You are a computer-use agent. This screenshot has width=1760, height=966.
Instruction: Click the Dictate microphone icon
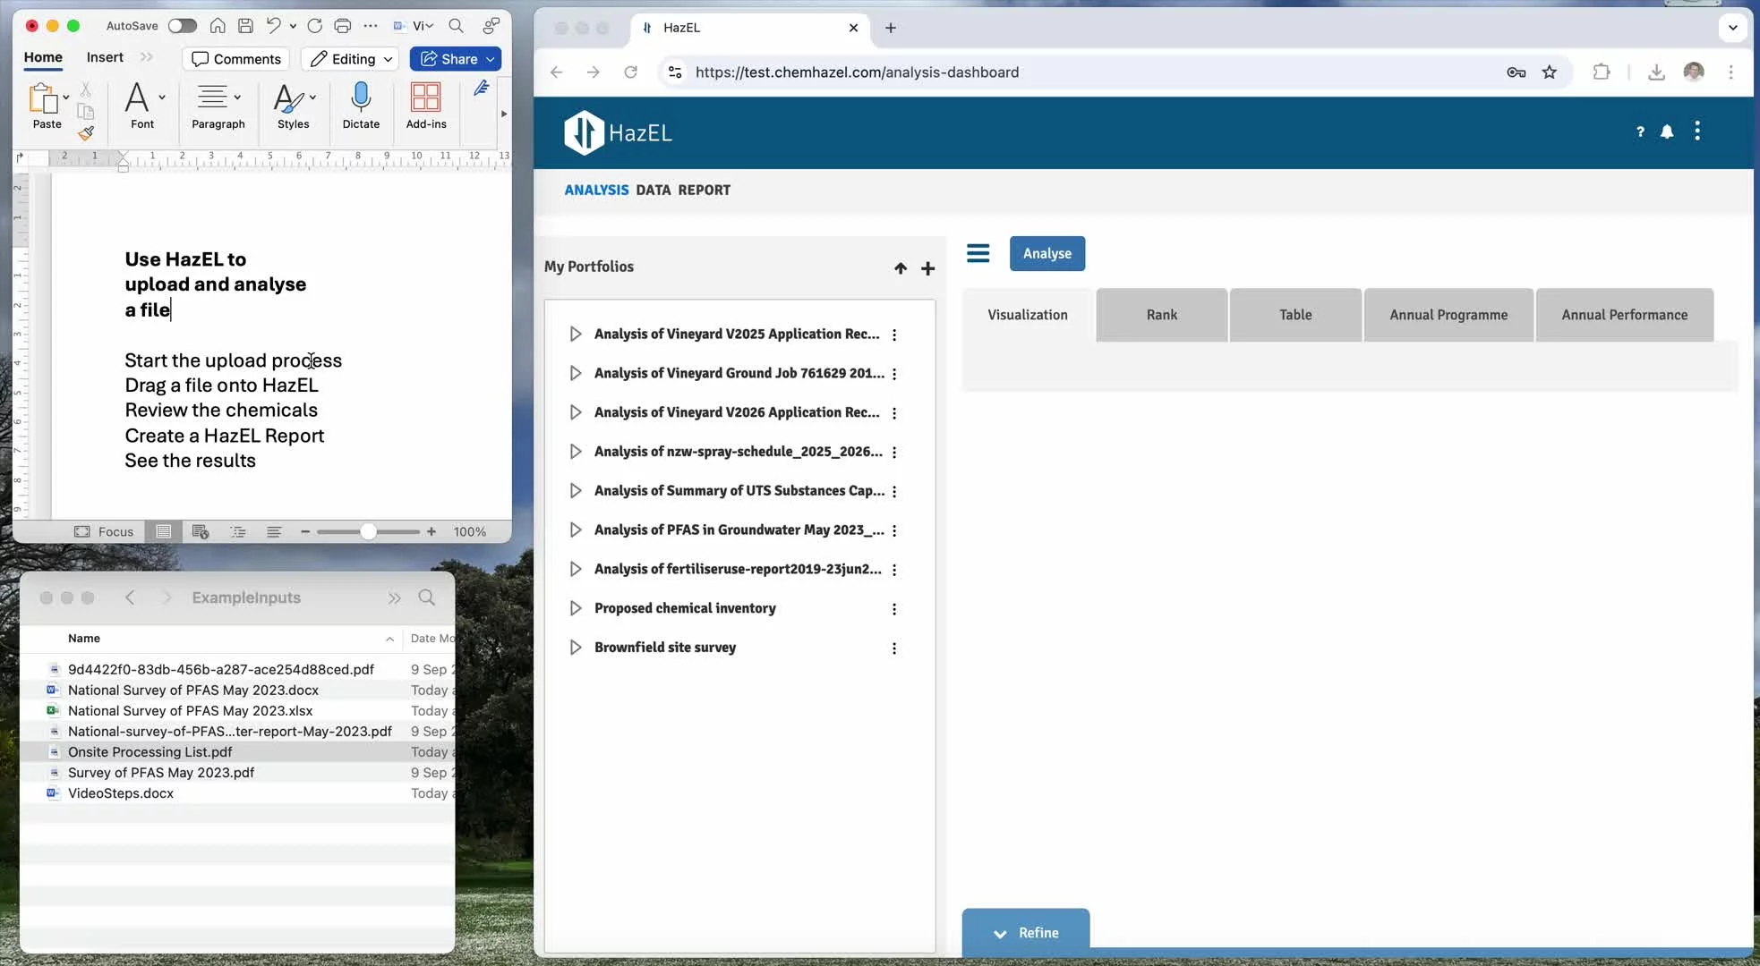pos(361,97)
